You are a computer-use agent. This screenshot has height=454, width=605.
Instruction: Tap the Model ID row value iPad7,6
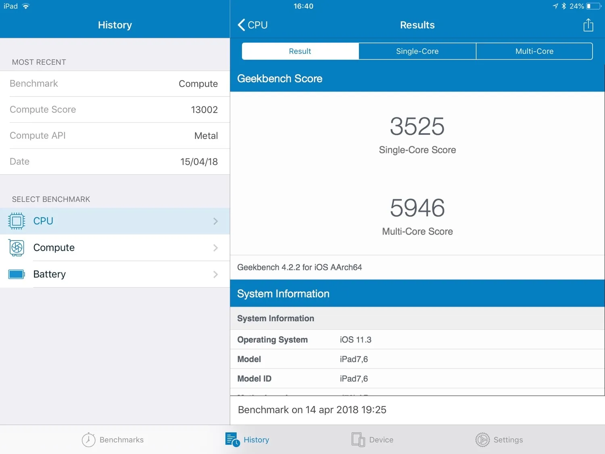tap(354, 379)
